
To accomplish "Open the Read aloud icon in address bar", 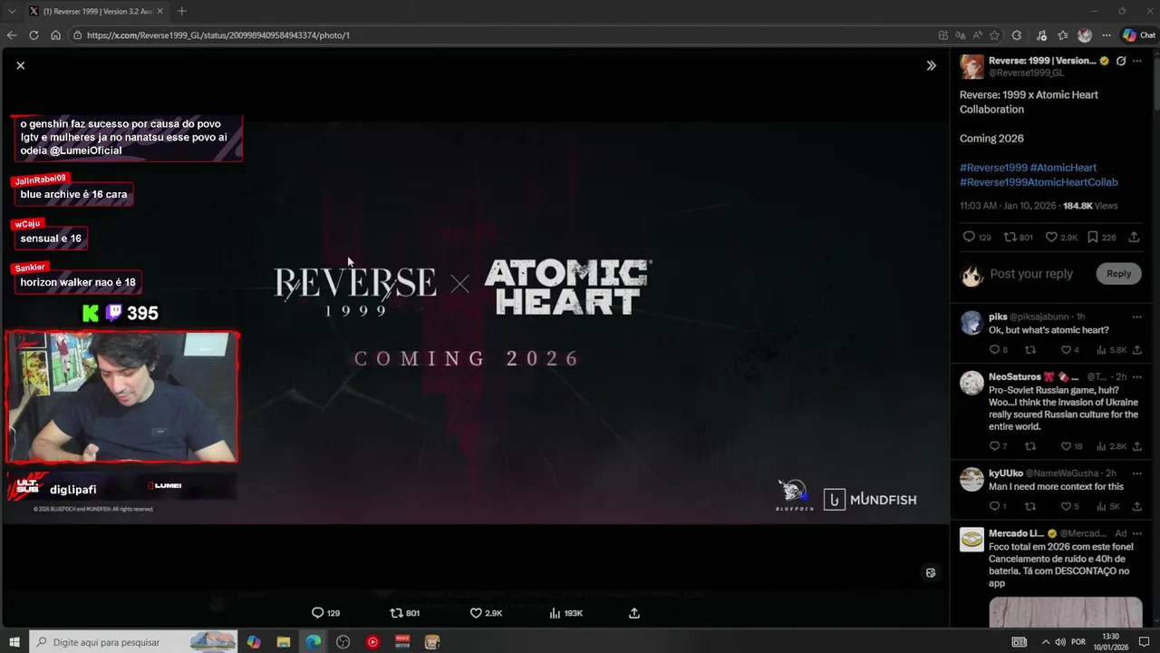I will point(977,35).
